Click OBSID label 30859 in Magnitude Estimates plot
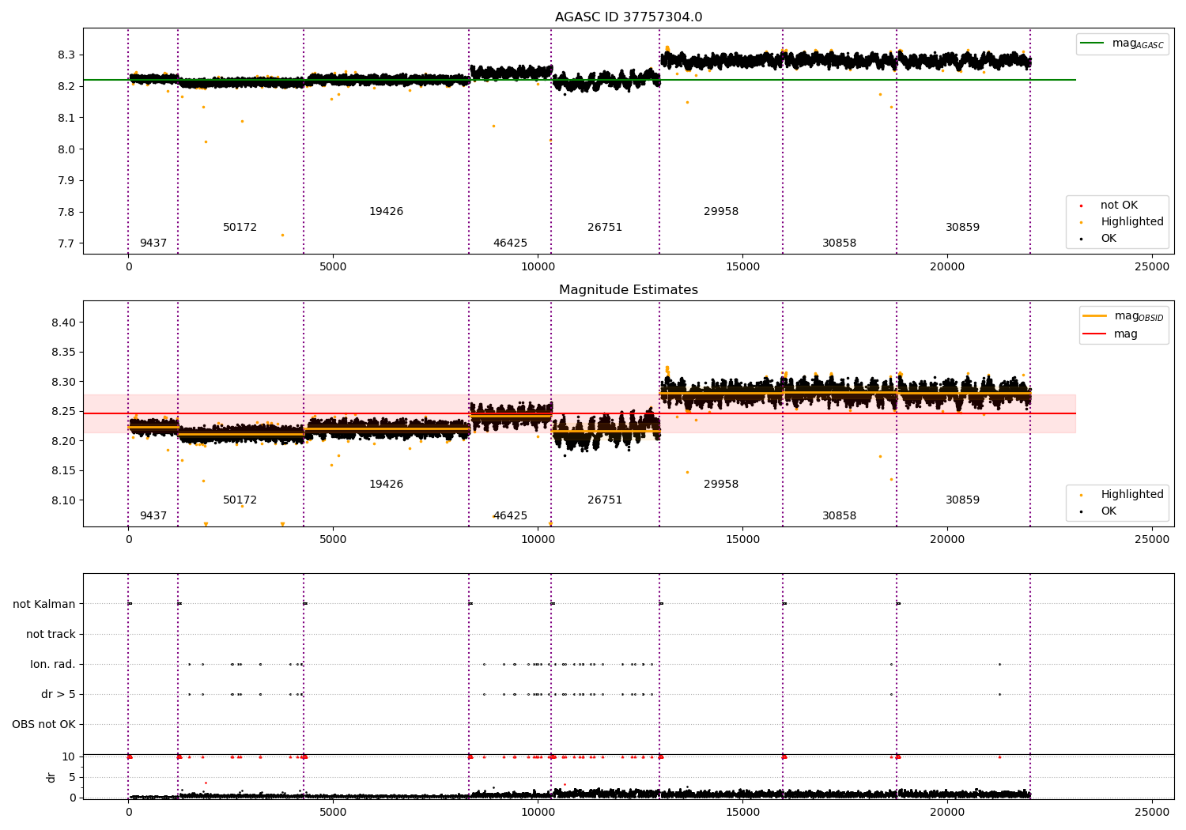The image size is (1186, 830). point(962,500)
